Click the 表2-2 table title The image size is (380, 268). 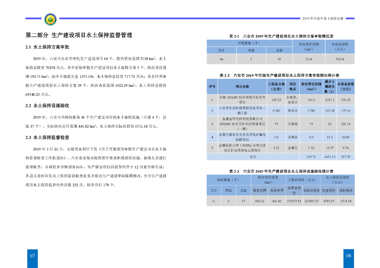tap(281, 75)
